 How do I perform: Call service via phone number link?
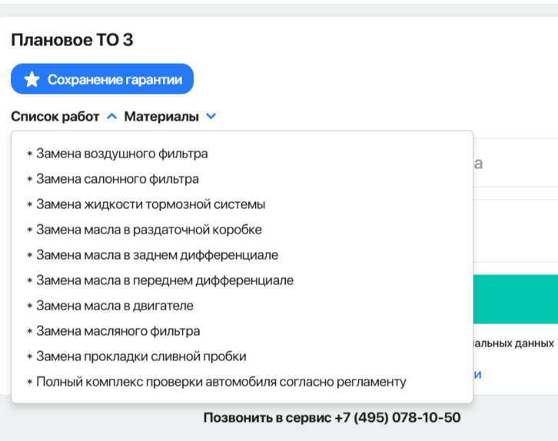coord(332,418)
